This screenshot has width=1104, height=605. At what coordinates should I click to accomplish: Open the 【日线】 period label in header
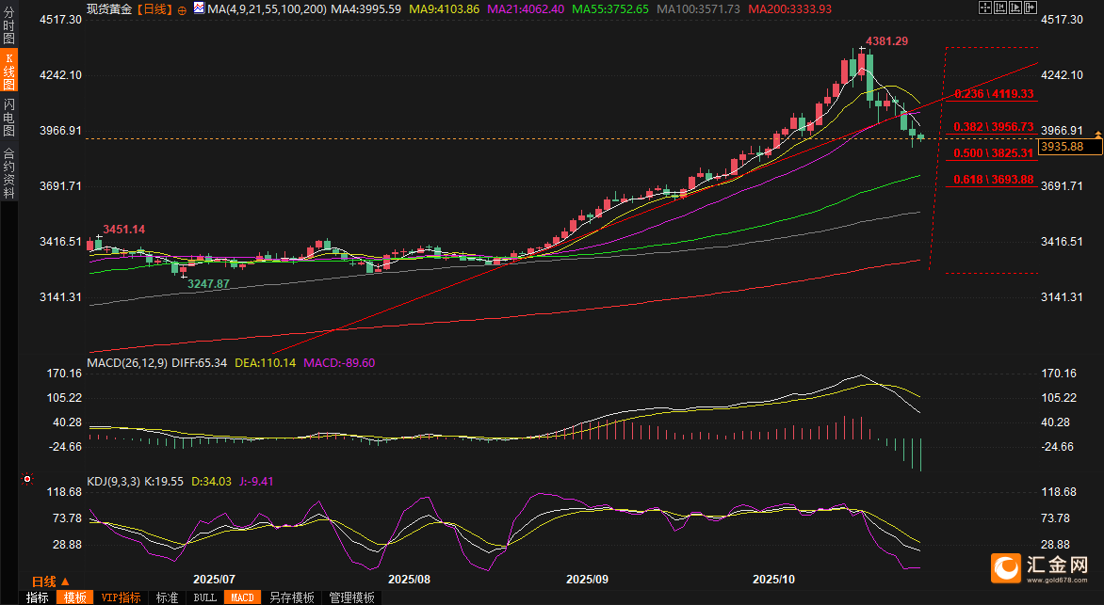pos(154,9)
